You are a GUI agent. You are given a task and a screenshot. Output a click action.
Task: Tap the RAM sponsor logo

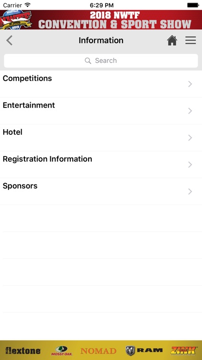[144, 350]
